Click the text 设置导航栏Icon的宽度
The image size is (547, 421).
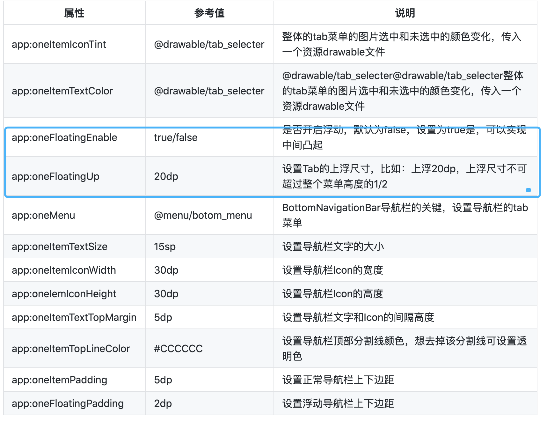[x=332, y=270]
